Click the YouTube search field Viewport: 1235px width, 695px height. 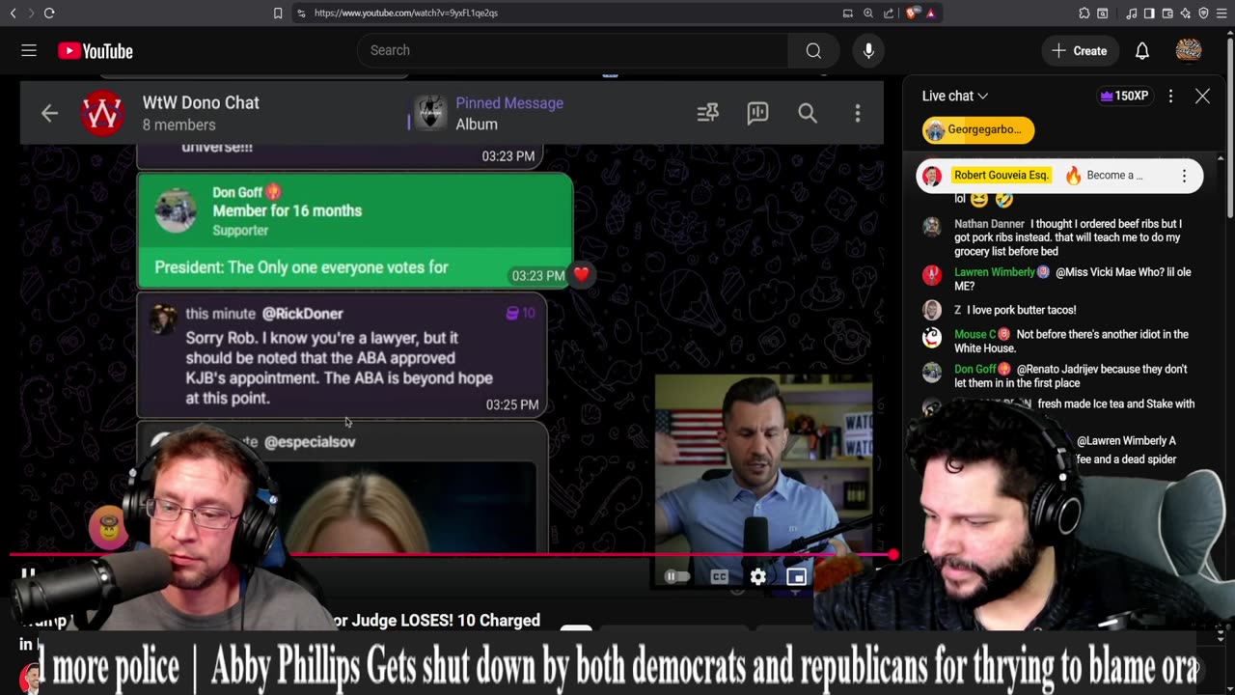[x=573, y=51]
